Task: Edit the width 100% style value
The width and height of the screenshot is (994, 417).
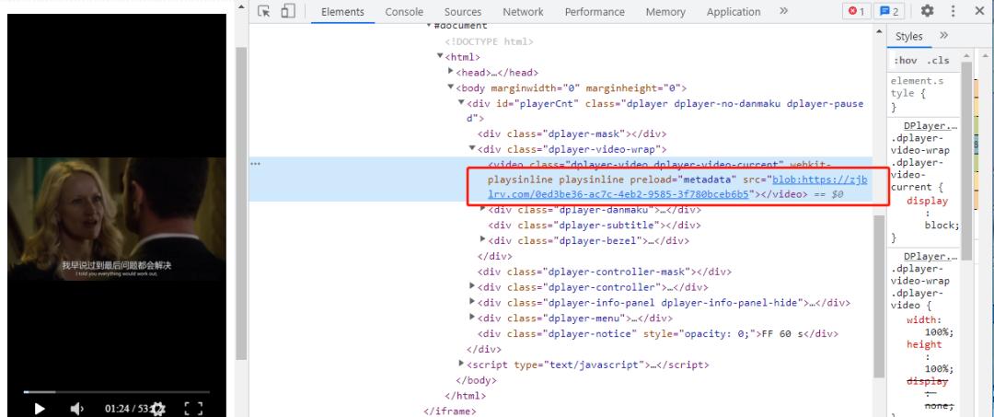Action: coord(940,331)
